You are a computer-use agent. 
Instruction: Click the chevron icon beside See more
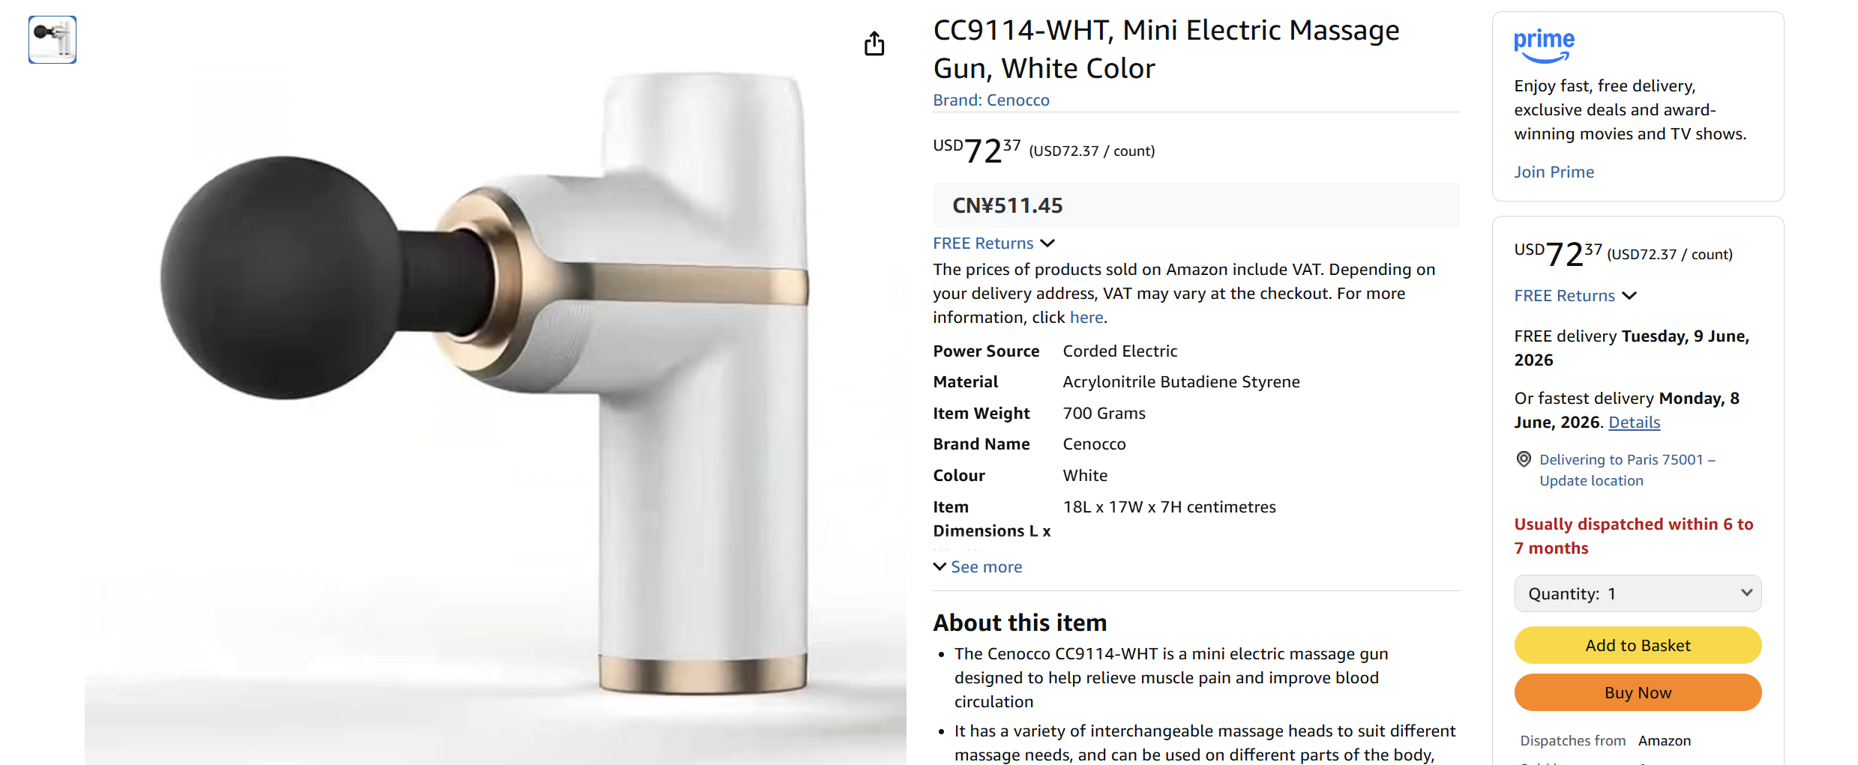click(939, 566)
